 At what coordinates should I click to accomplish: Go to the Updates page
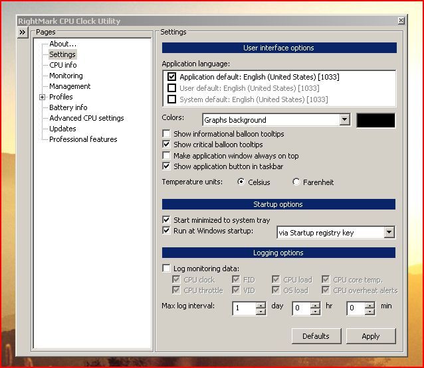pos(62,129)
